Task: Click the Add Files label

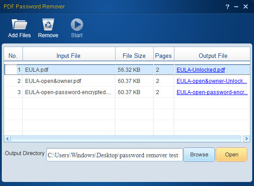Action: [x=19, y=35]
